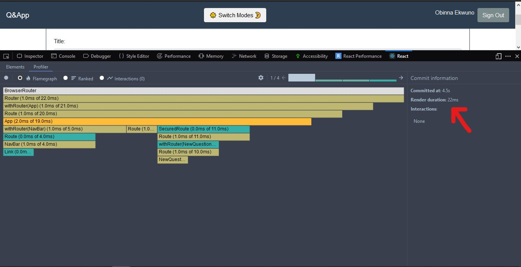This screenshot has height=267, width=521.
Task: Switch to the Performance tab
Action: click(174, 56)
